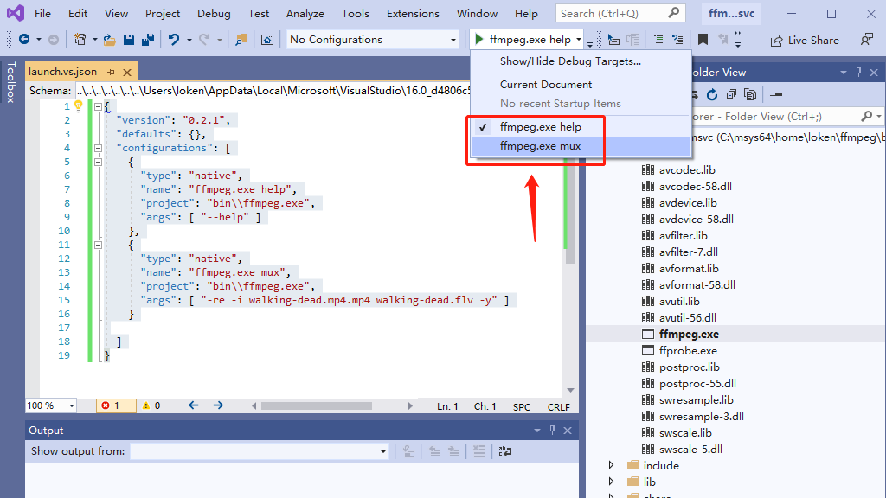Start debugging with the green play icon
The width and height of the screenshot is (886, 498).
point(479,39)
